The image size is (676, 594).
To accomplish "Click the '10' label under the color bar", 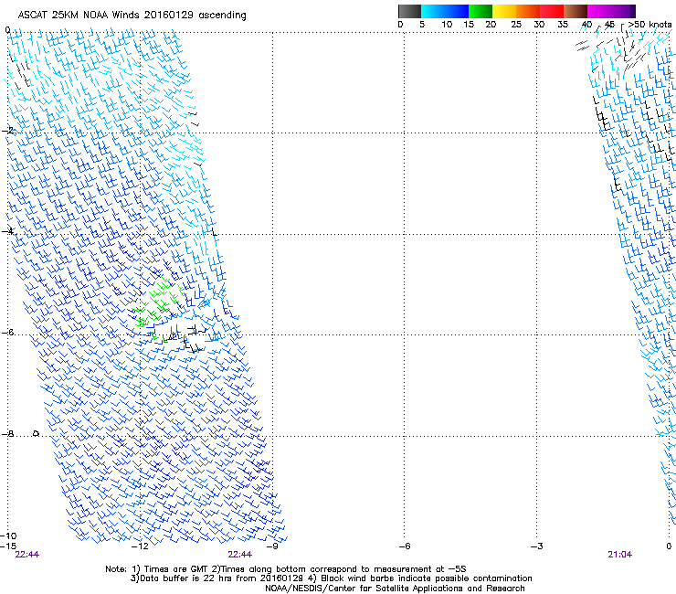I will coord(447,25).
